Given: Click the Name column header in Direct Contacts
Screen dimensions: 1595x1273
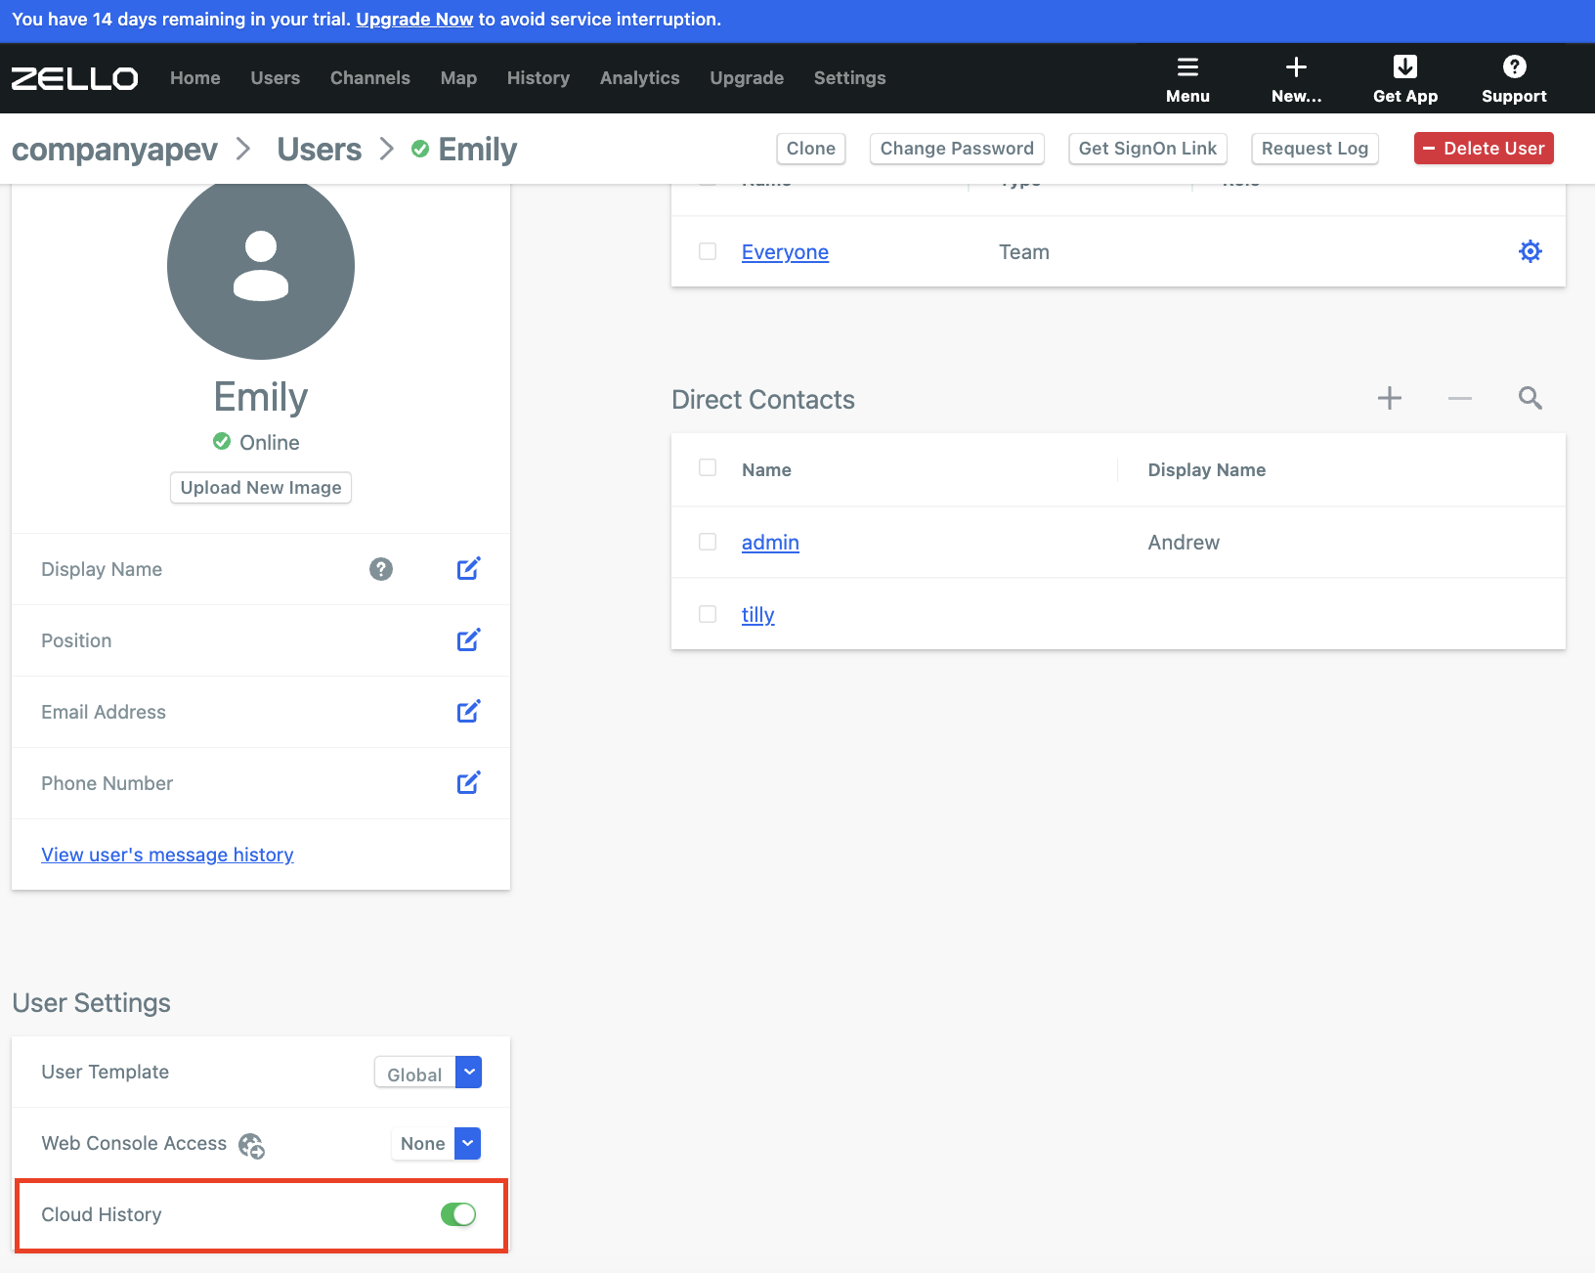Looking at the screenshot, I should [766, 470].
